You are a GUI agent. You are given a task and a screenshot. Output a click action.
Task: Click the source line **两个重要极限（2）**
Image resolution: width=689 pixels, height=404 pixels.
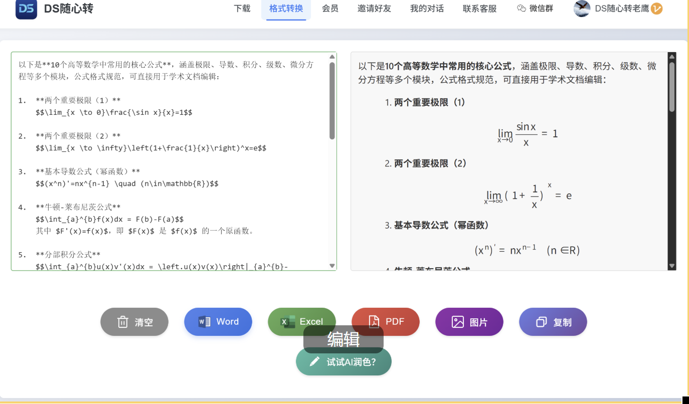pos(78,136)
